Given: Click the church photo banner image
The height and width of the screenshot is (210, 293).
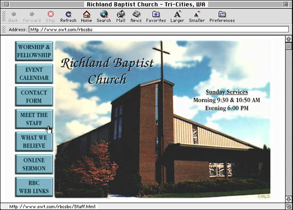Looking at the screenshot, I should [162, 119].
